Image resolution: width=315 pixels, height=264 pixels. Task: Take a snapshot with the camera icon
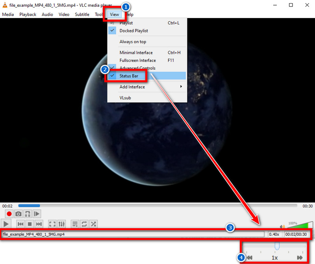click(18, 214)
